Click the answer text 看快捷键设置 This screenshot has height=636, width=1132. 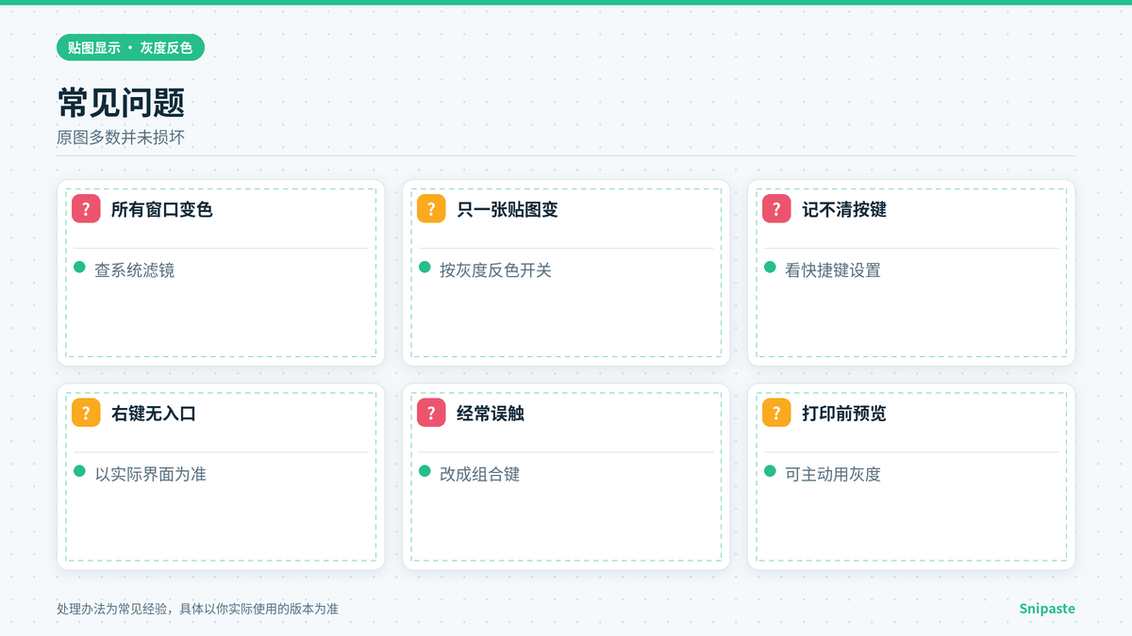click(x=833, y=270)
